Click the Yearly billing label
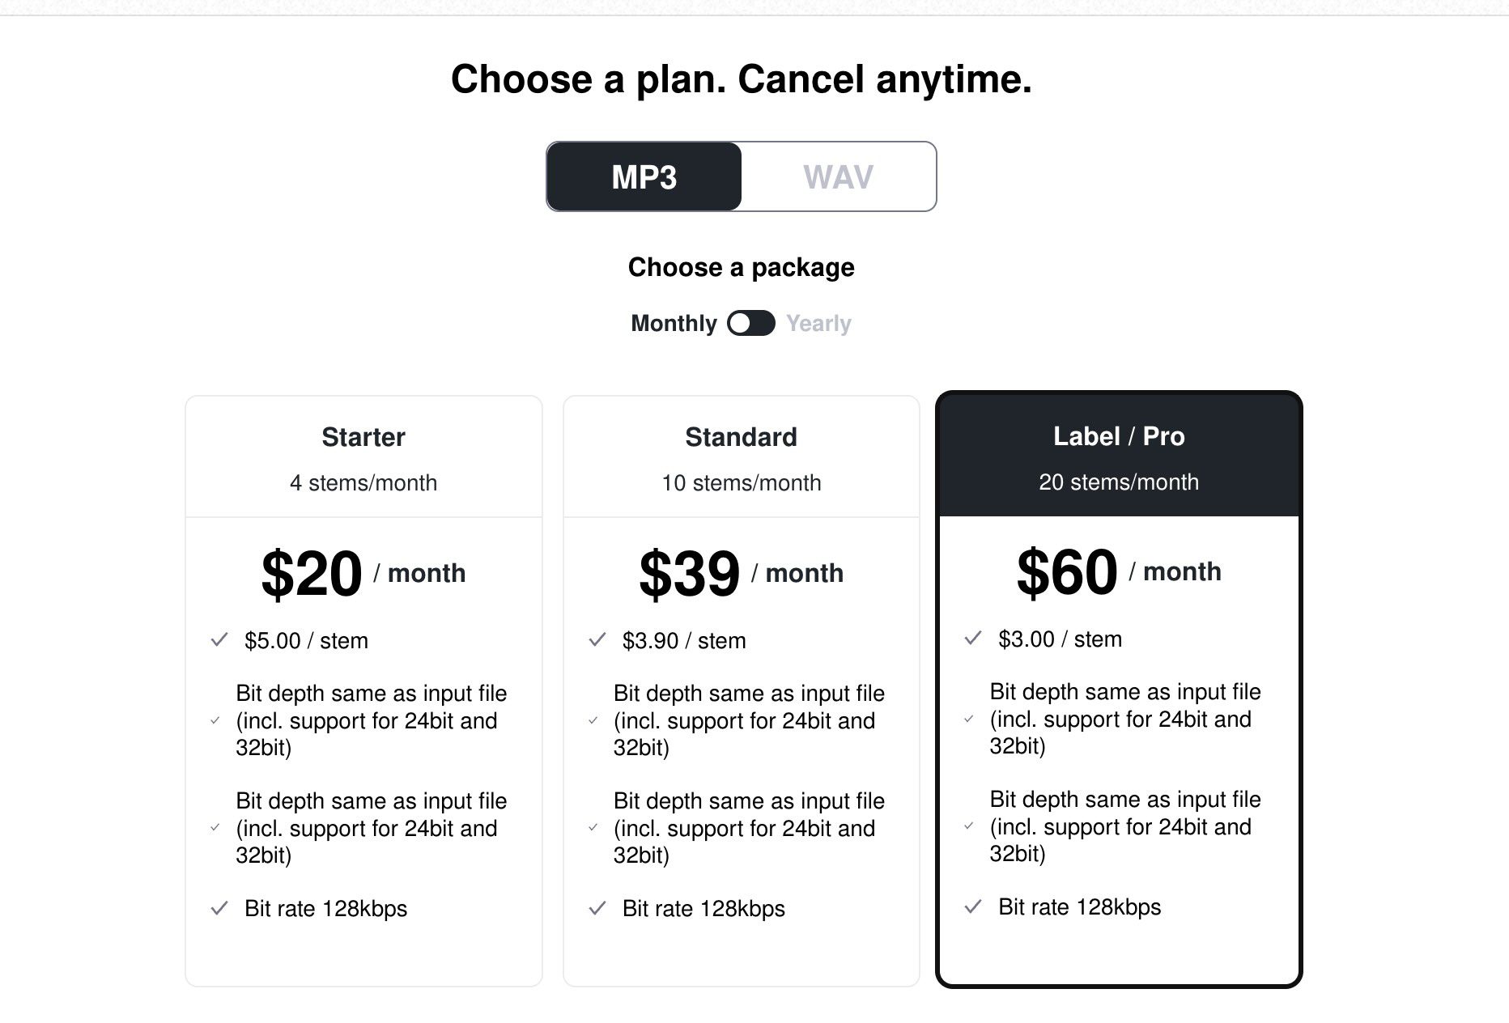Viewport: 1509px width, 1023px height. (x=818, y=323)
